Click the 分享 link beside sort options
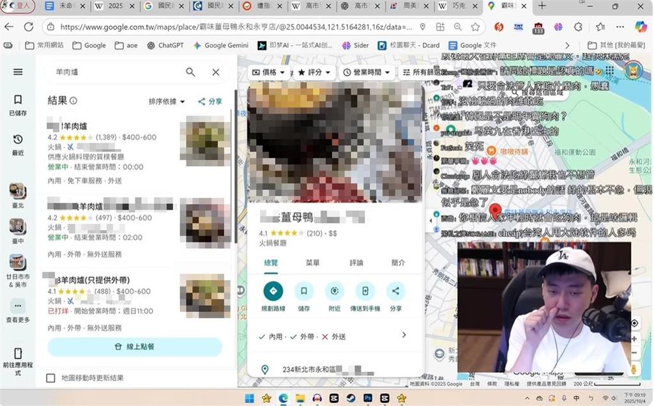This screenshot has height=406, width=654. point(210,102)
